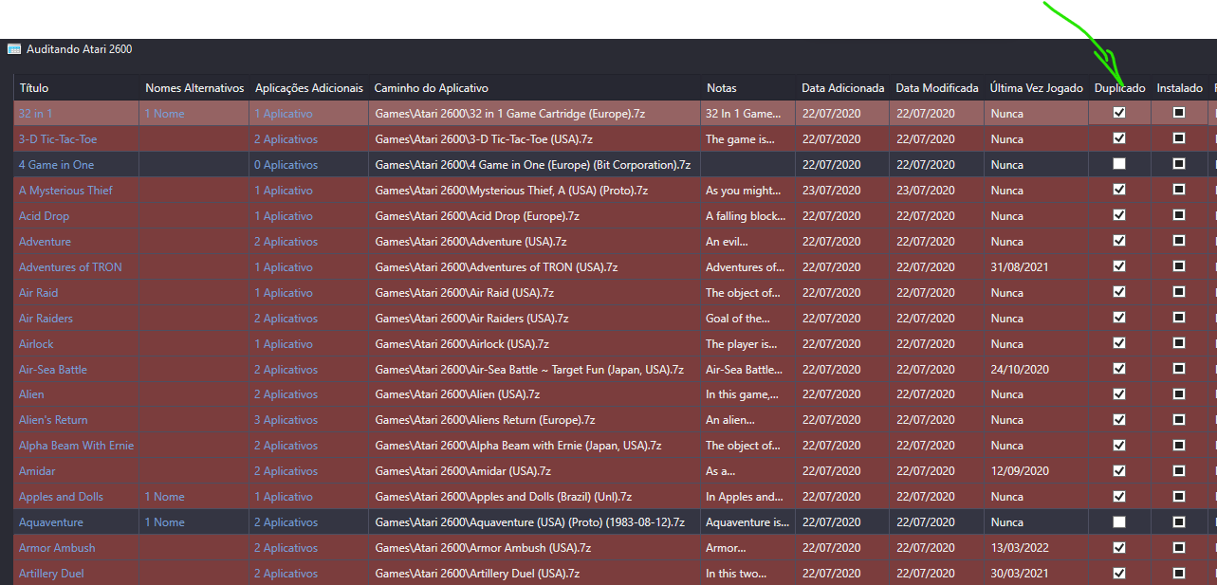The width and height of the screenshot is (1217, 585).
Task: Tick the Instalado box for A Mysterious Thief
Action: tap(1179, 190)
